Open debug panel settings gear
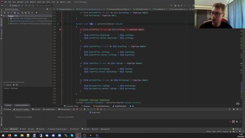The width and height of the screenshot is (245, 138). coord(237,109)
